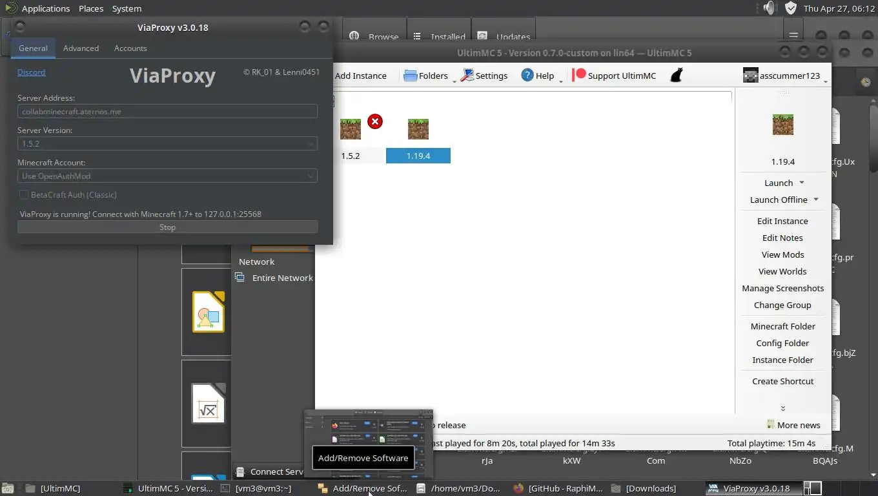Open Config Folder from the sidebar

[782, 343]
